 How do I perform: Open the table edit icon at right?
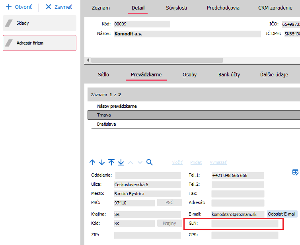tap(295, 172)
